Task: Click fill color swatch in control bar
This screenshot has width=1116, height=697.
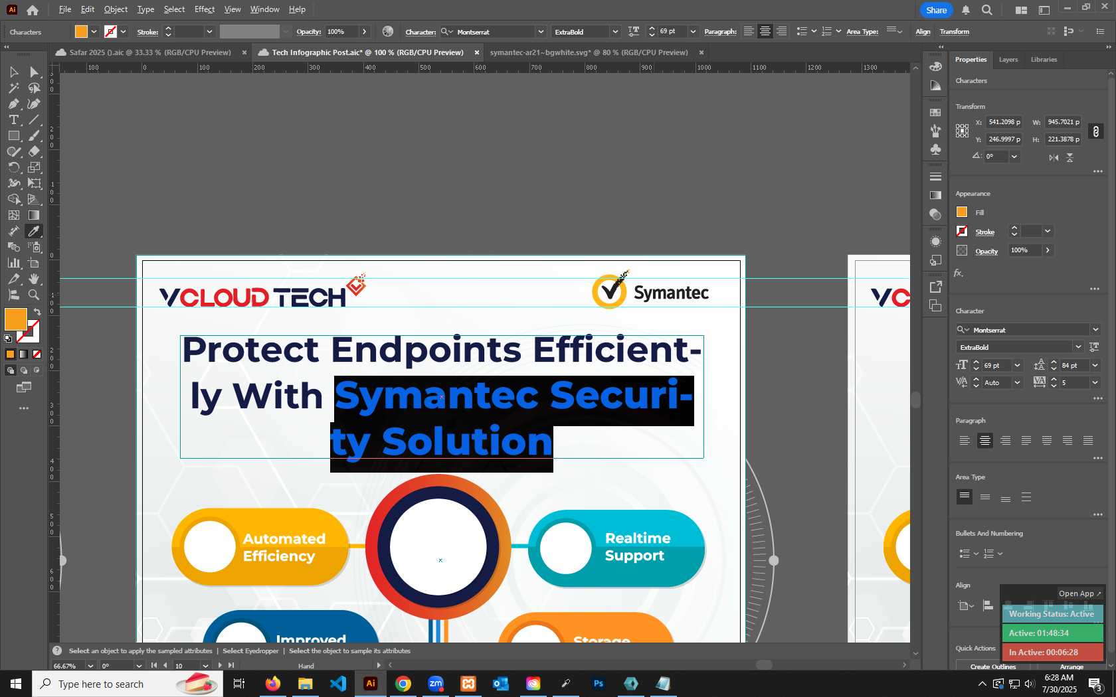Action: [x=81, y=32]
